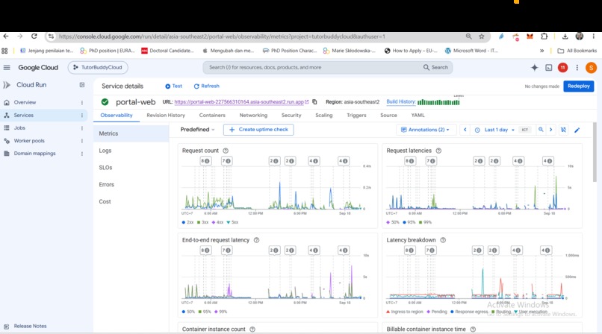Open the Annotations (2) dropdown
Image resolution: width=602 pixels, height=334 pixels.
pos(426,130)
